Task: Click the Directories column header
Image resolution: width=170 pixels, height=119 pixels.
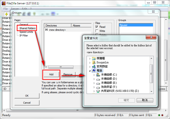Action: [58, 25]
